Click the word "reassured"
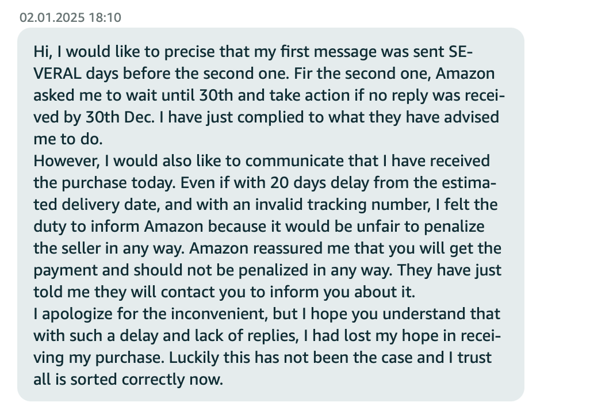 point(288,248)
